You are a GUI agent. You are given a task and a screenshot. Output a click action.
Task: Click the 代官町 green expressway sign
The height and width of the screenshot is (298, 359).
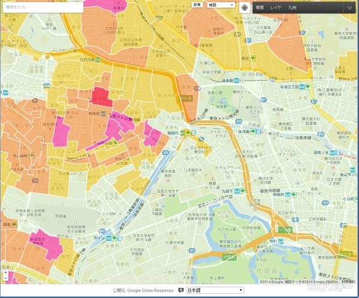(x=229, y=257)
